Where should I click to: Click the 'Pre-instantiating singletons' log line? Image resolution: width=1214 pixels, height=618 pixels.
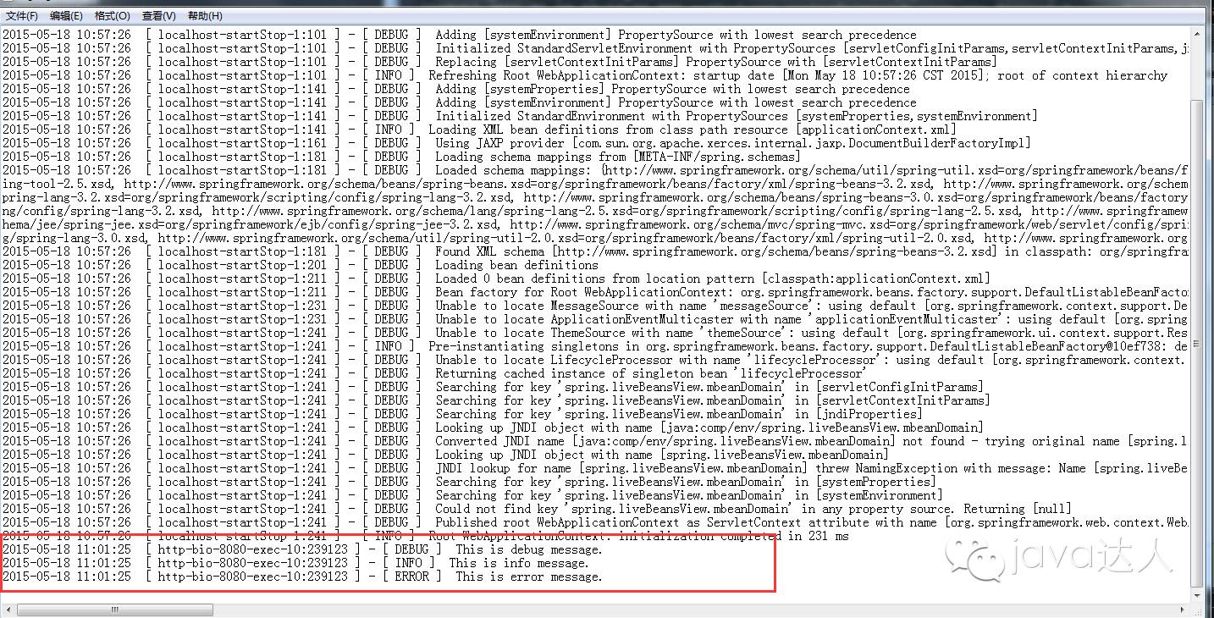point(595,346)
